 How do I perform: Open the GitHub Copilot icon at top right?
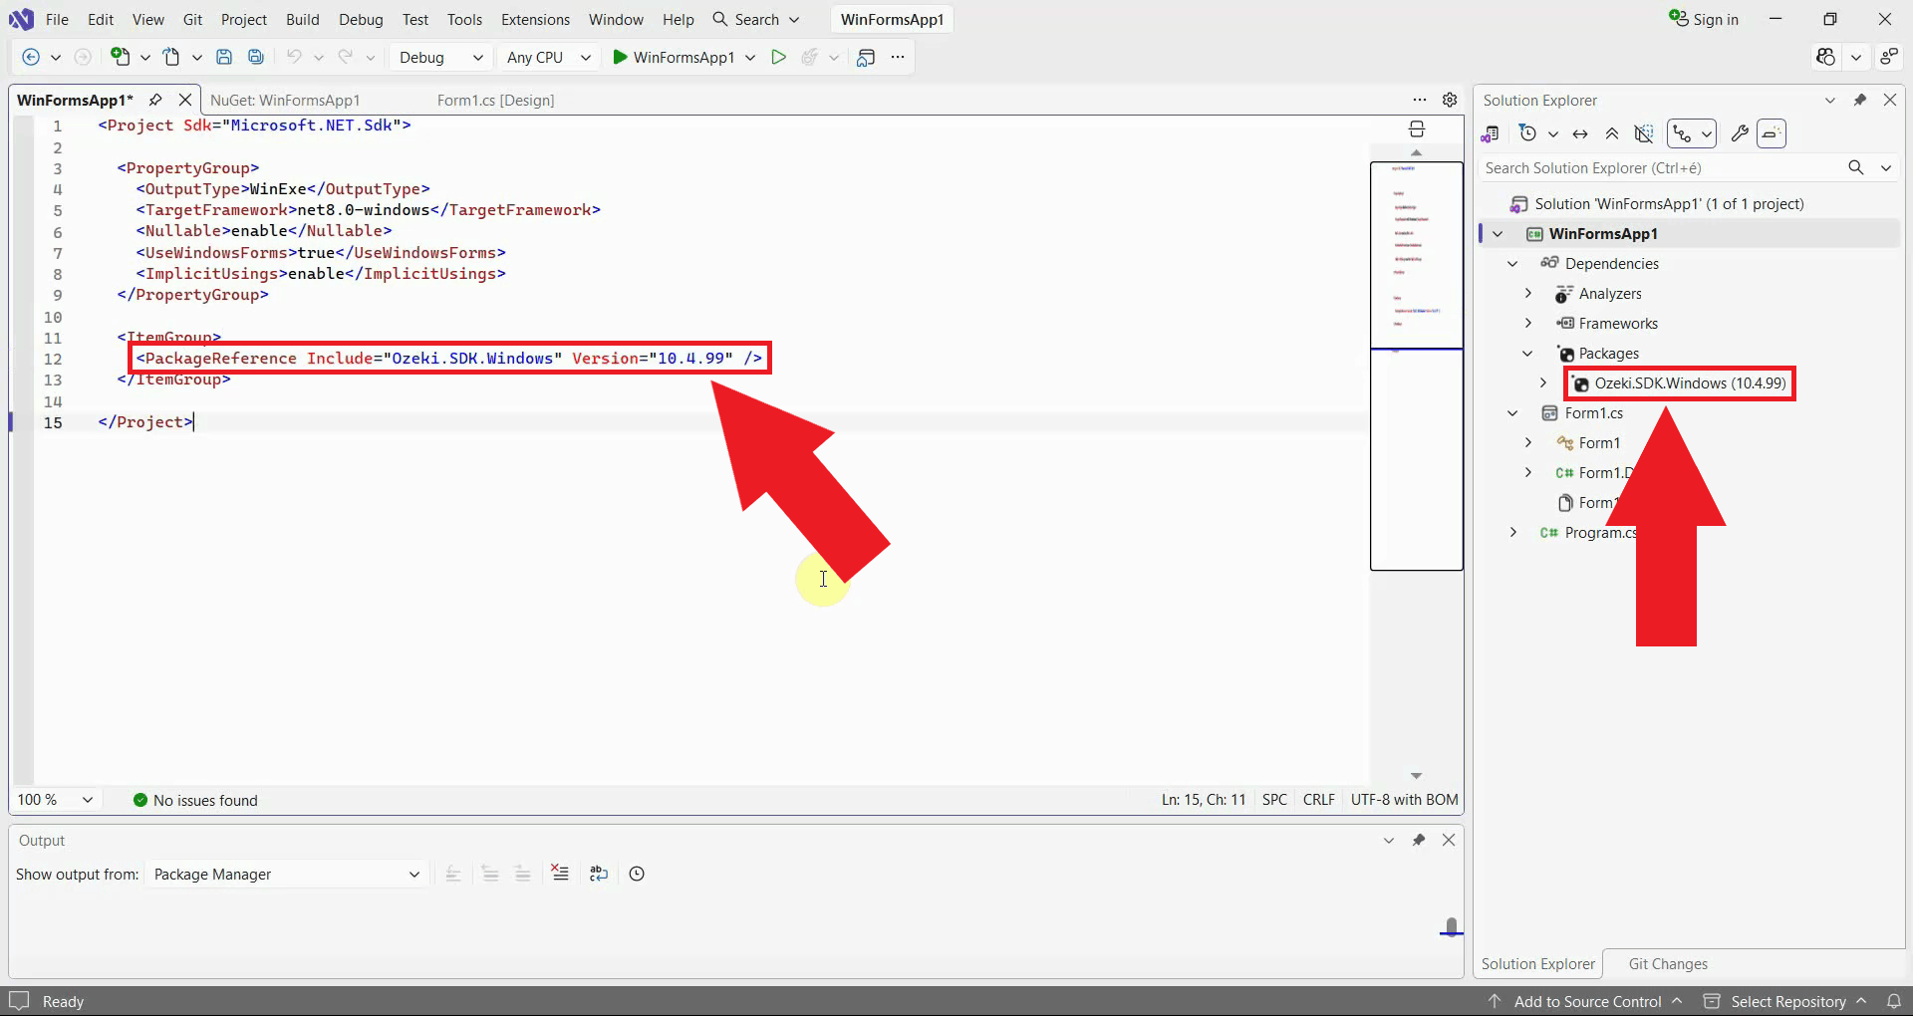click(x=1825, y=57)
